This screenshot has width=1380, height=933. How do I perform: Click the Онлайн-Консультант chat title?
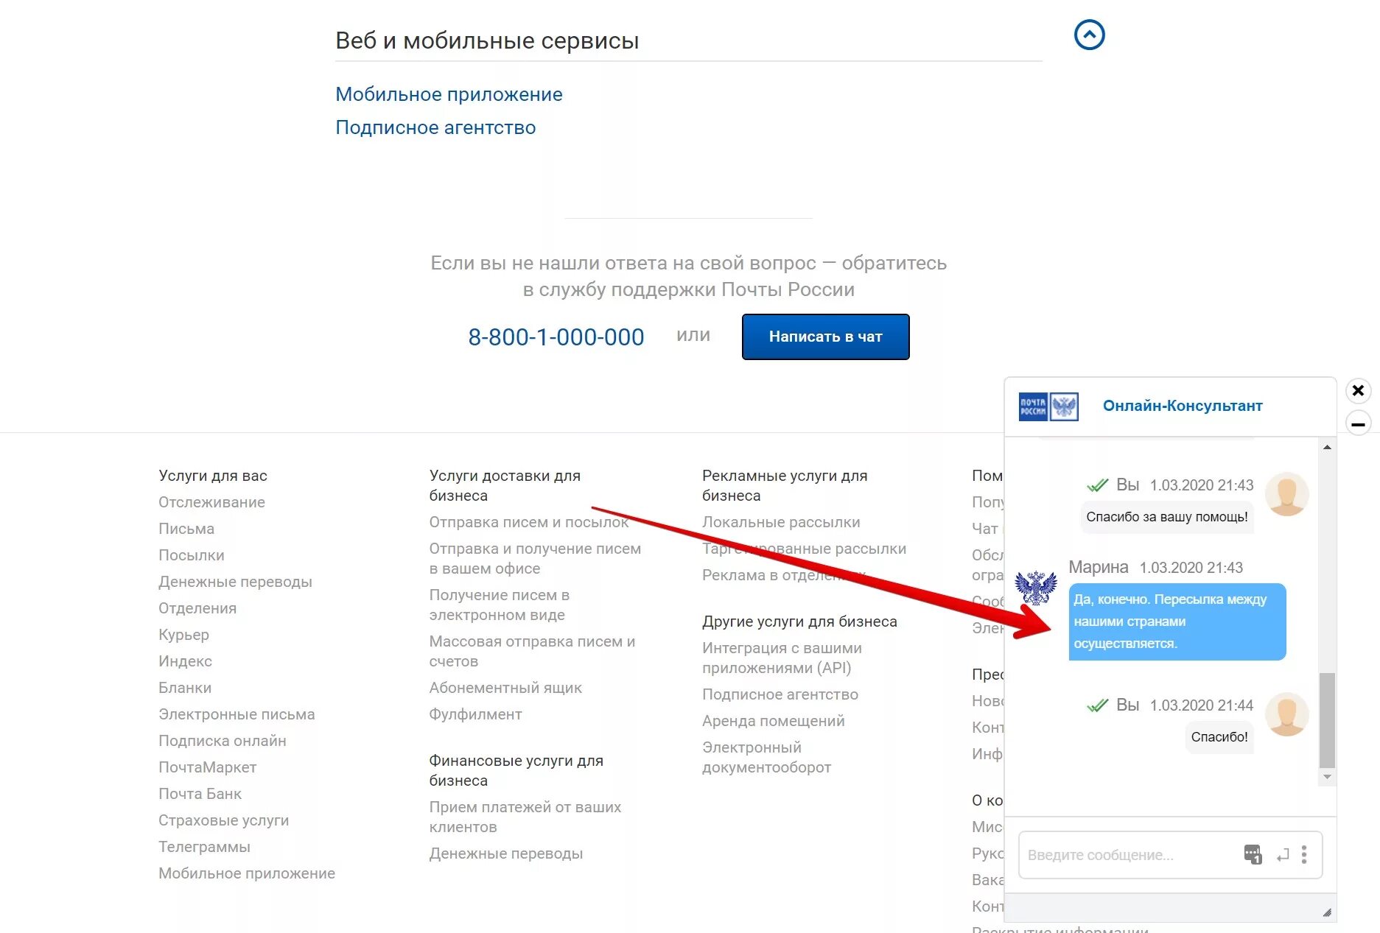click(x=1183, y=406)
